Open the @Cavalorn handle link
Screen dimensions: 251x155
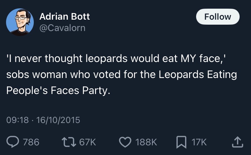[62, 28]
